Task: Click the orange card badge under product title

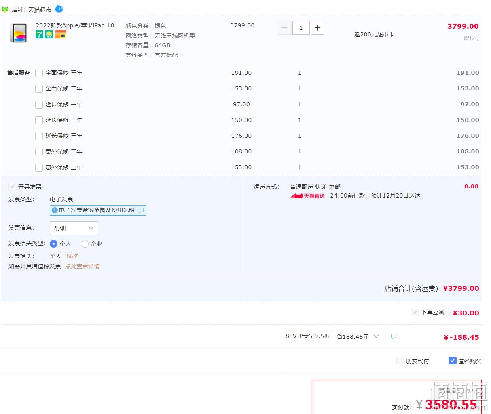Action: coord(61,35)
